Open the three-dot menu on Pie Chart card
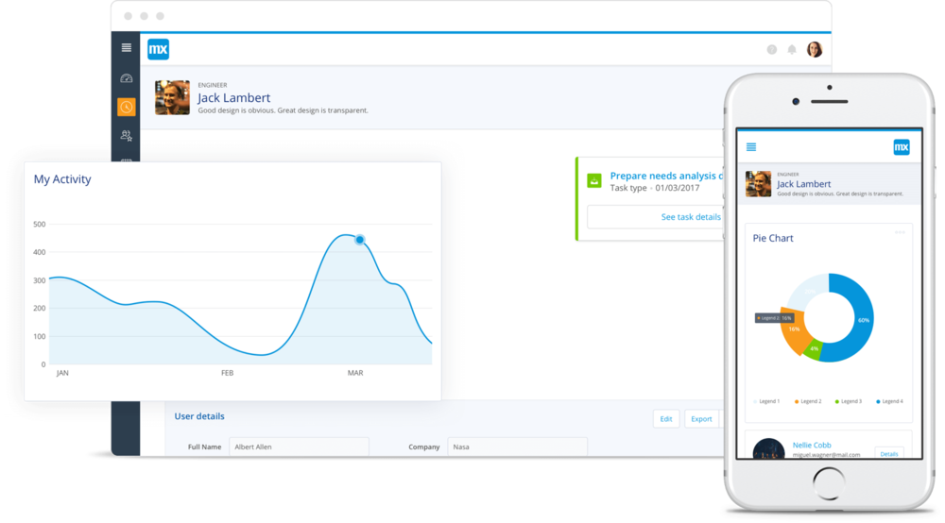This screenshot has height=523, width=945. [x=900, y=232]
